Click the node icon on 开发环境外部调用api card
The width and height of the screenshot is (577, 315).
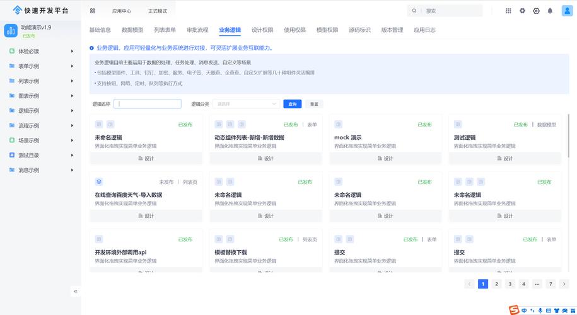[98, 239]
